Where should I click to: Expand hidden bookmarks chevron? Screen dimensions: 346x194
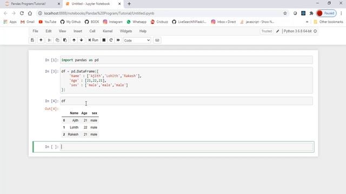[x=307, y=22]
